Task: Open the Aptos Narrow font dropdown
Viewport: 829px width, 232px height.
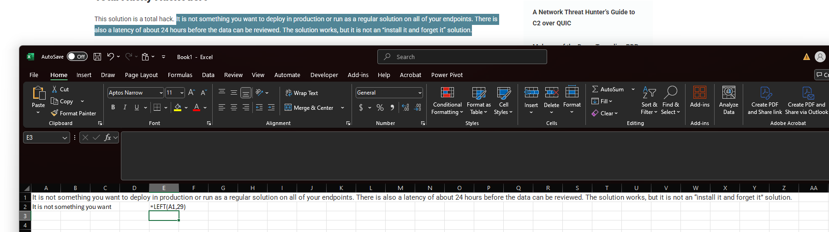Action: click(161, 93)
